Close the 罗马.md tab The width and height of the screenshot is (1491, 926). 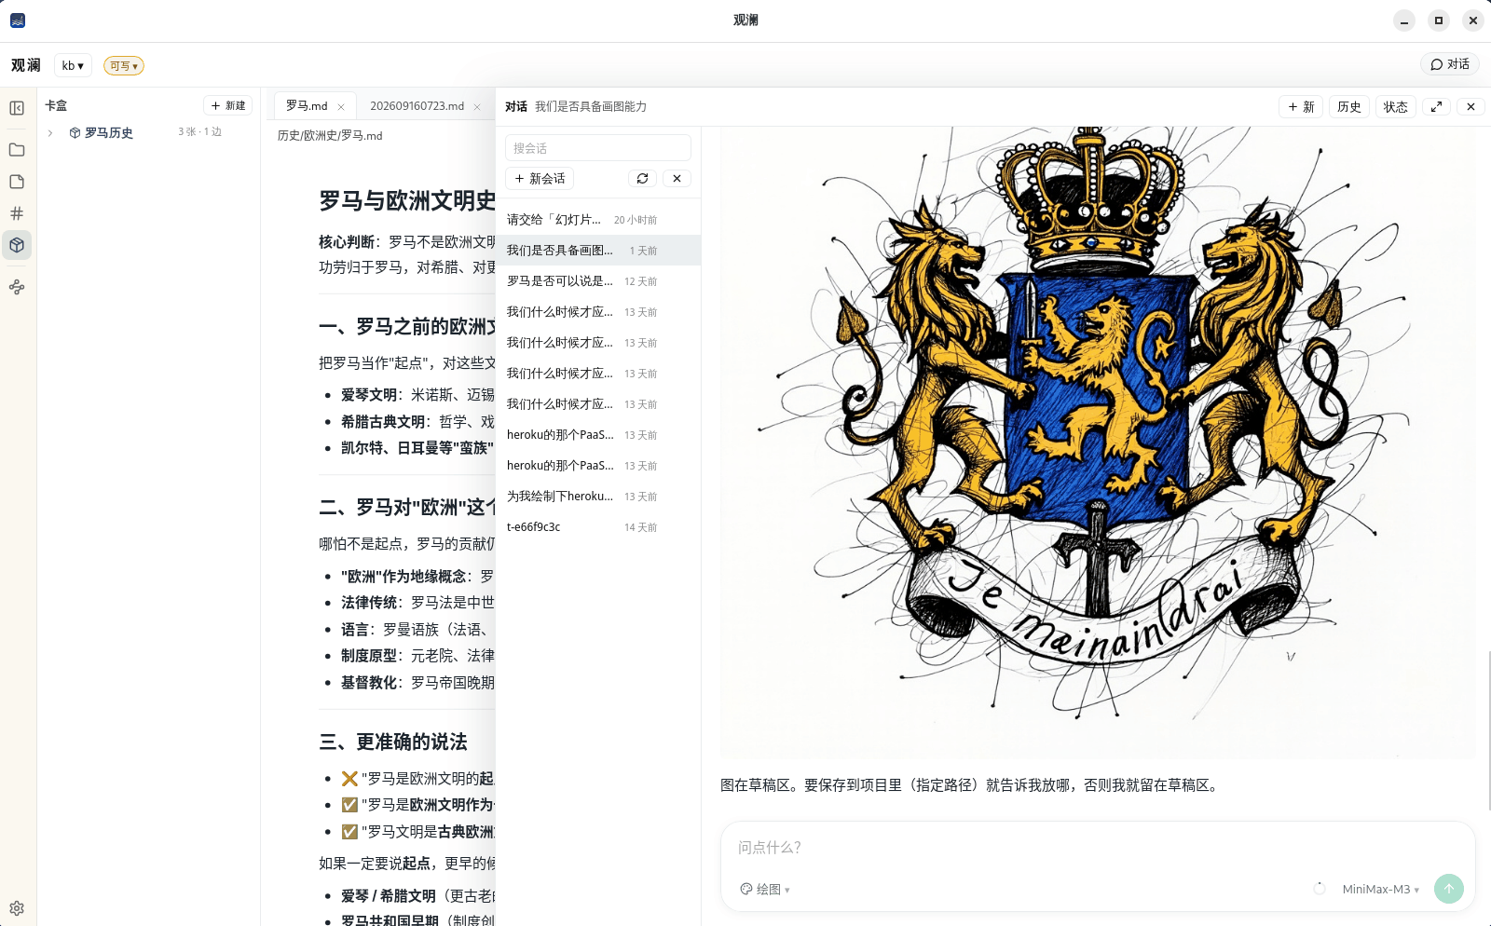tap(341, 107)
